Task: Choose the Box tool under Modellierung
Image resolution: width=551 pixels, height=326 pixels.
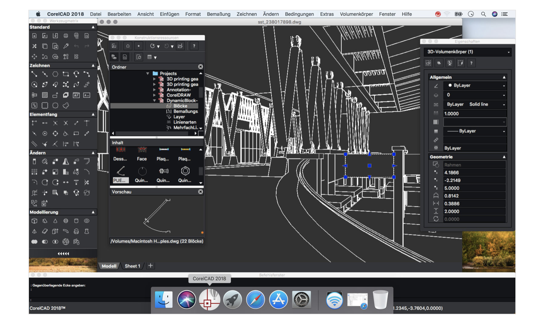Action: click(34, 221)
